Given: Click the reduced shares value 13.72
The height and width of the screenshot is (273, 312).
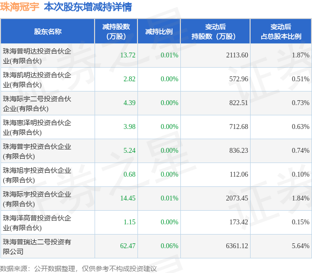Looking at the screenshot, I should coord(128,55).
